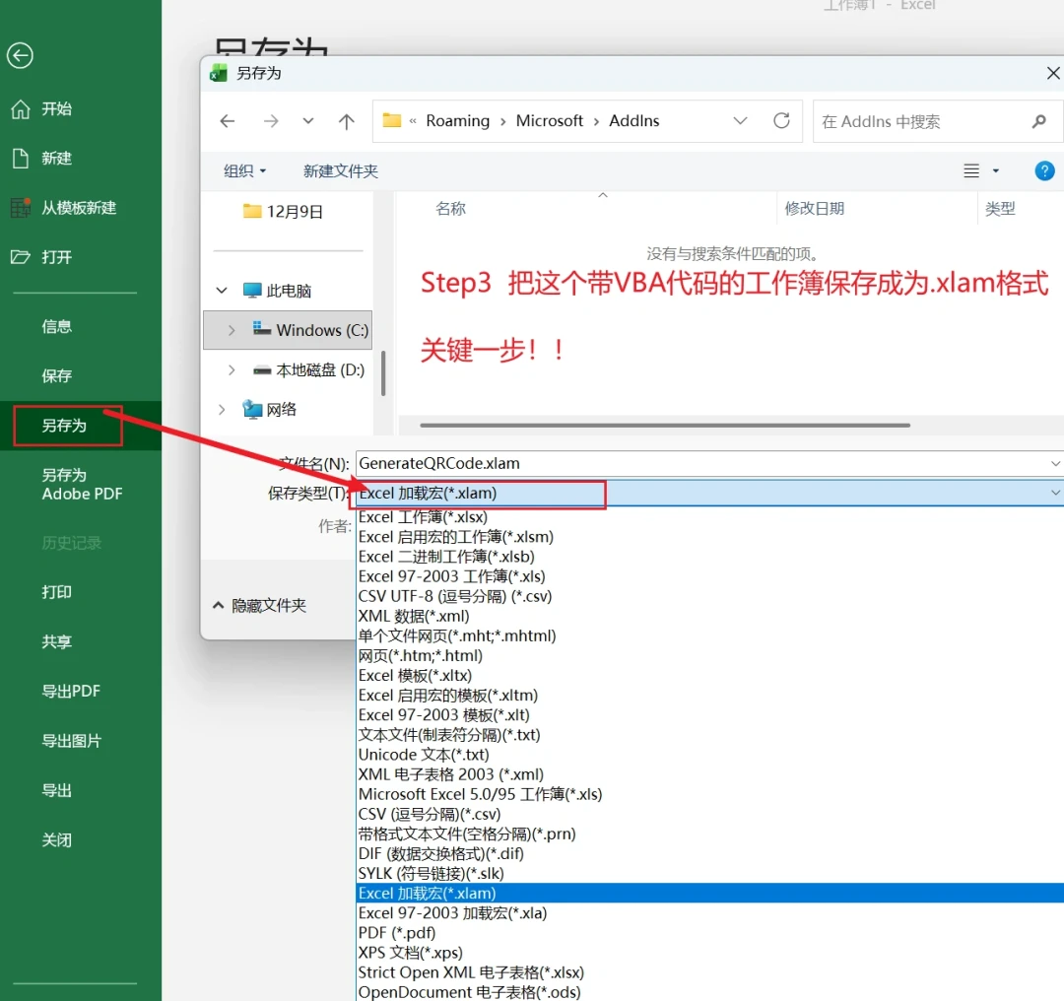Go up one folder level
The width and height of the screenshot is (1064, 1001).
point(346,121)
